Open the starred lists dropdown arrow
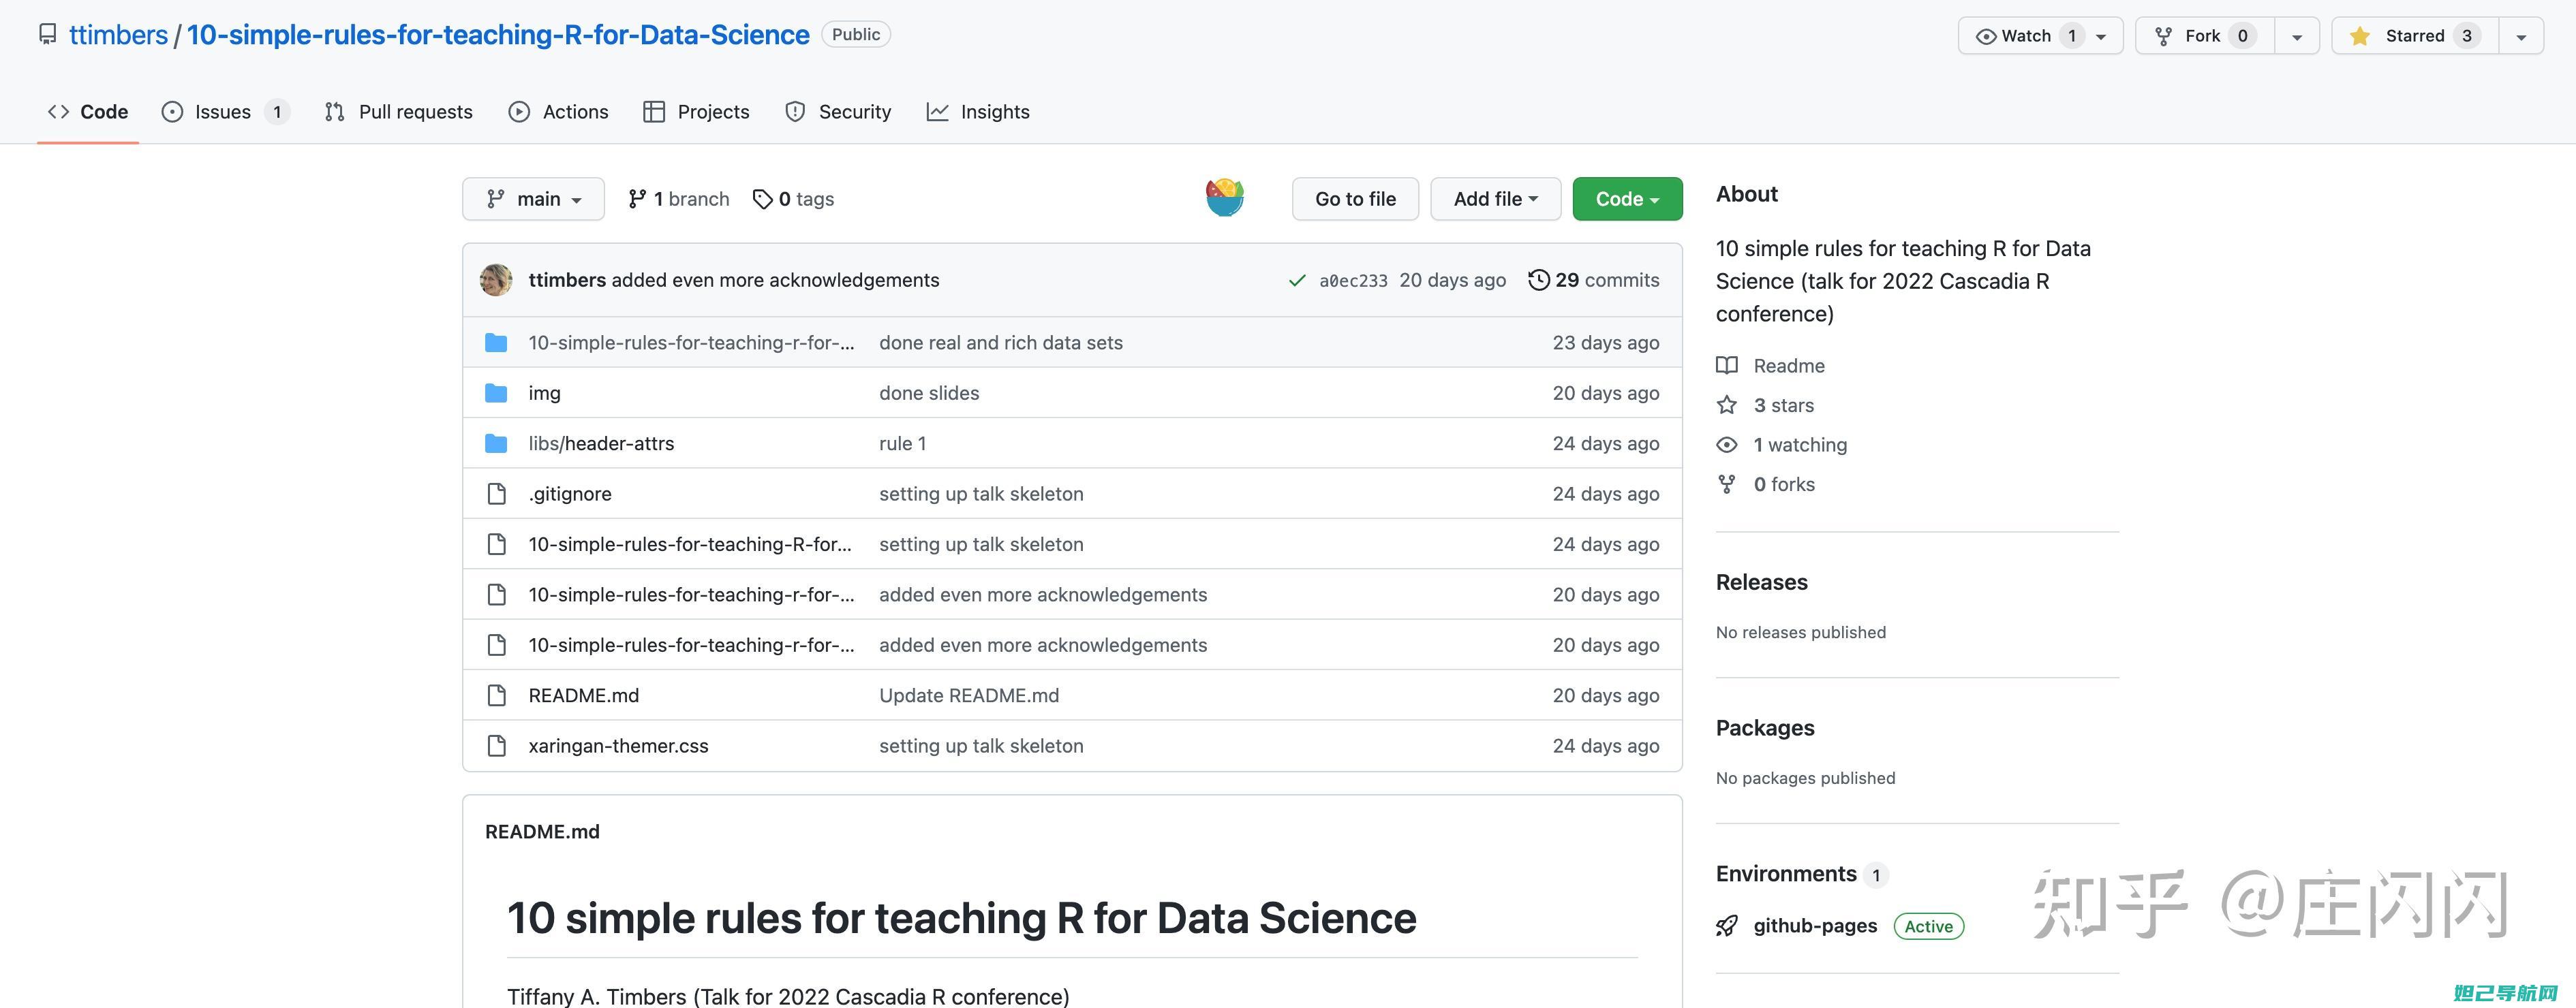The width and height of the screenshot is (2576, 1008). (2521, 36)
